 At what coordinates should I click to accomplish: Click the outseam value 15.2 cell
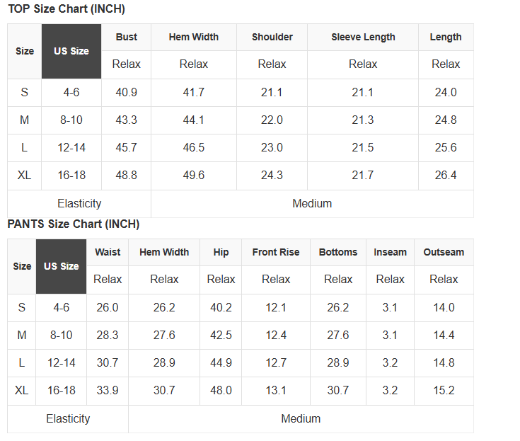[x=444, y=390]
